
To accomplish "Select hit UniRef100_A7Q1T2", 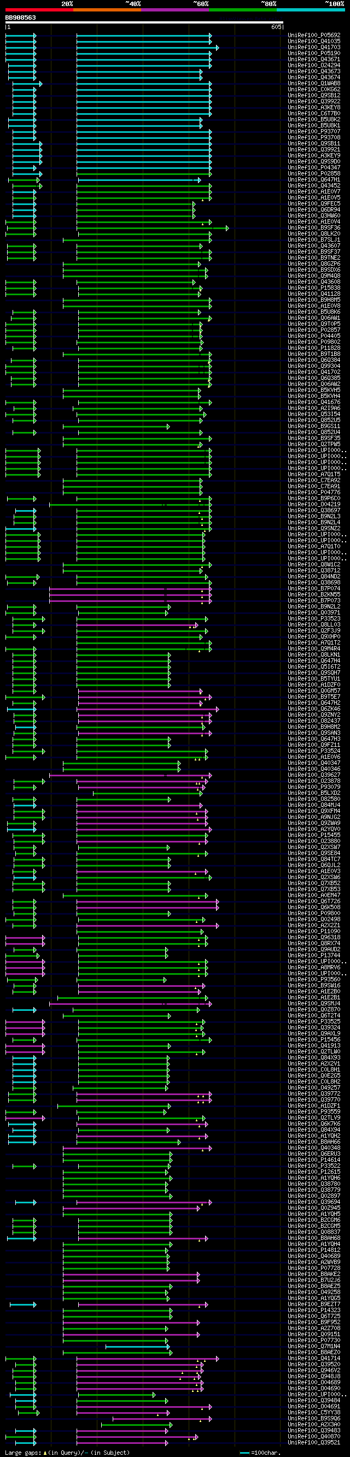I will 314,643.
